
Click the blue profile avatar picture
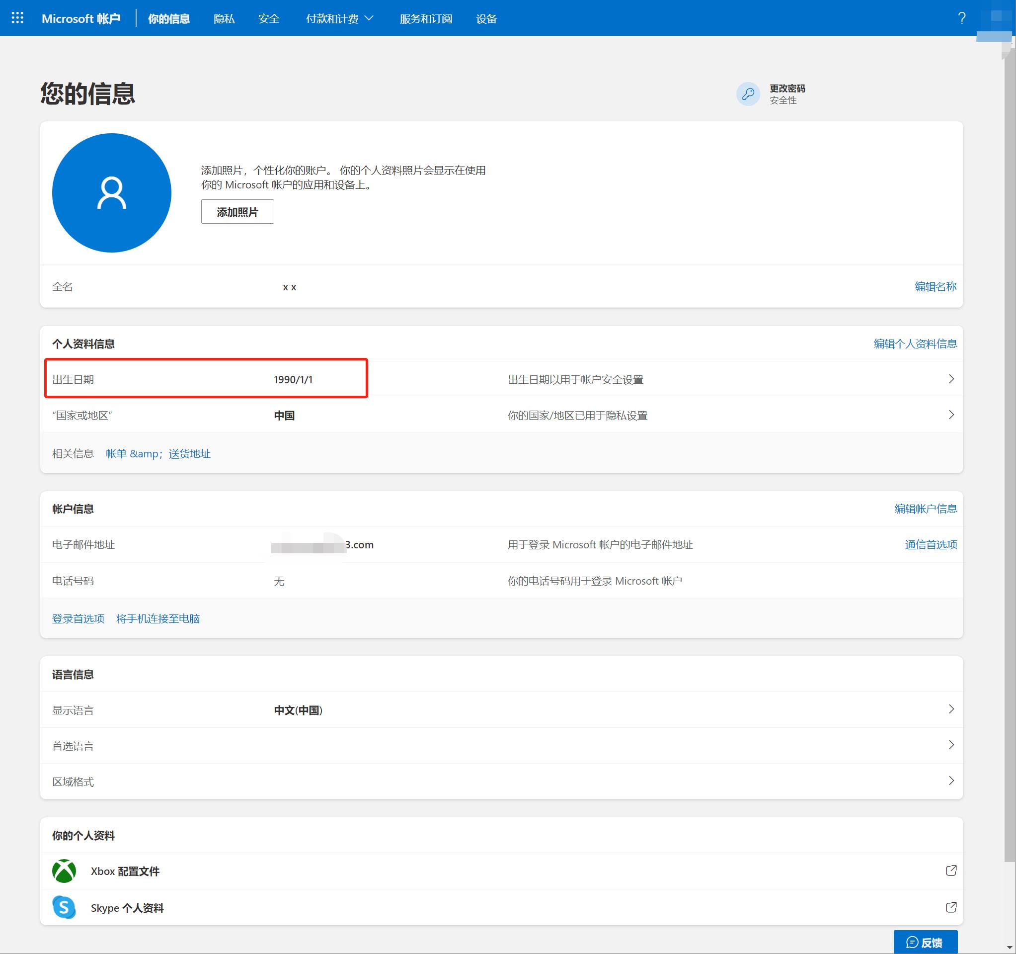(x=111, y=193)
